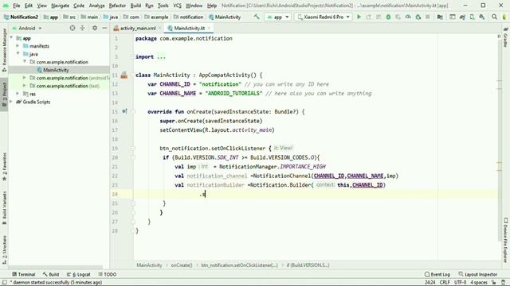Open the Logcat tool window
The width and height of the screenshot is (510, 286).
(x=78, y=274)
